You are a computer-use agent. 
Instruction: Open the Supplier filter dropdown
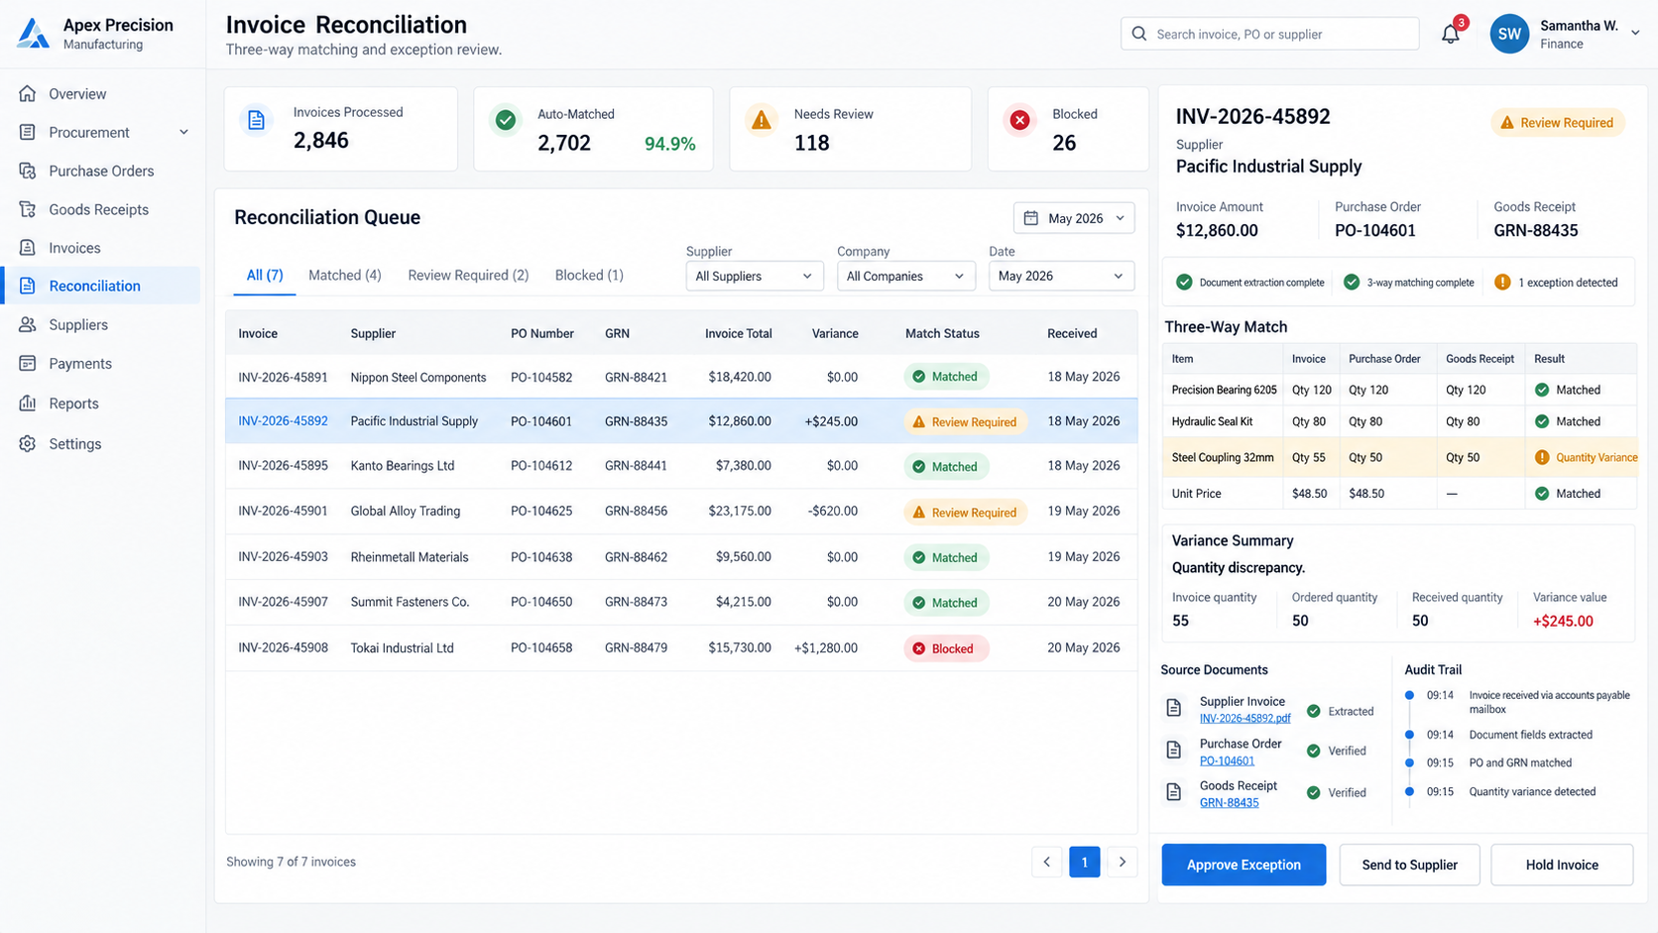click(754, 276)
